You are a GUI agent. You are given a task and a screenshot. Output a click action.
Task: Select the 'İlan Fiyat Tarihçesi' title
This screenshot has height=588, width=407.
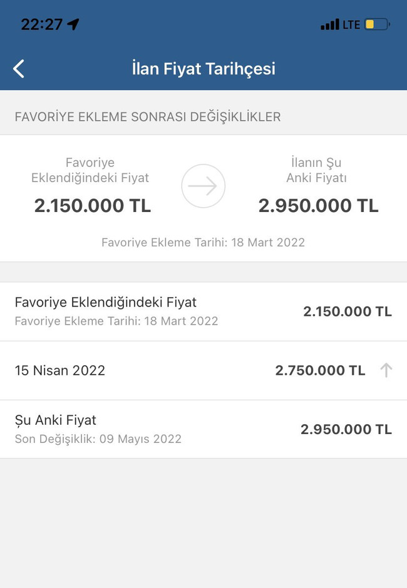(202, 69)
